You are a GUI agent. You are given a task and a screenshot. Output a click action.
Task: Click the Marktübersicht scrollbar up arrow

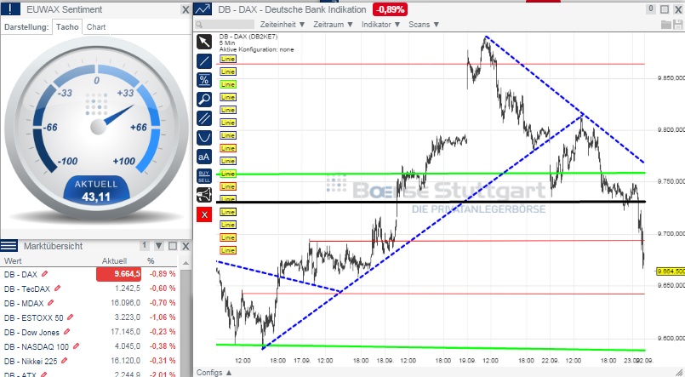pyautogui.click(x=186, y=263)
